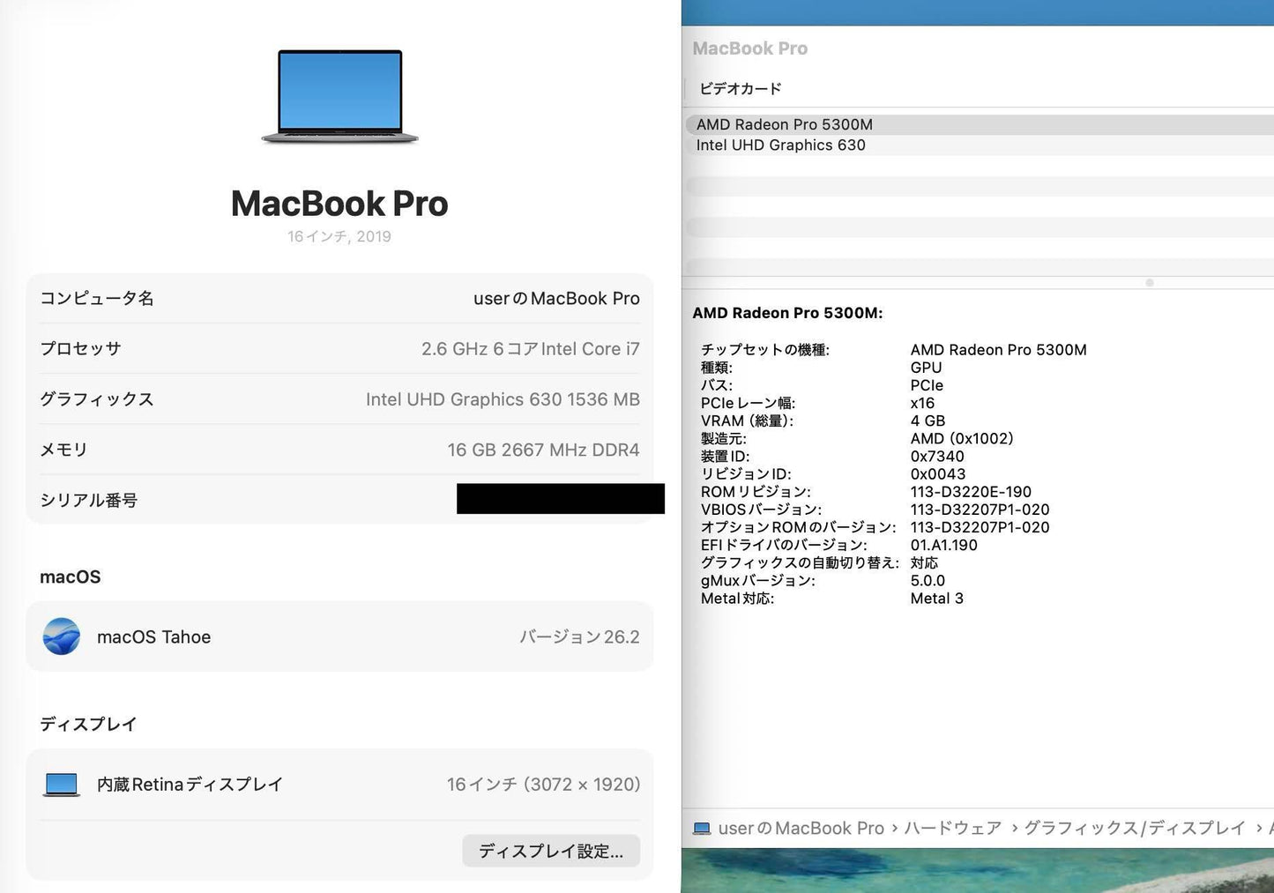Click the グラフィックスの自動切り替え value 対応
The height and width of the screenshot is (893, 1274).
click(x=924, y=562)
